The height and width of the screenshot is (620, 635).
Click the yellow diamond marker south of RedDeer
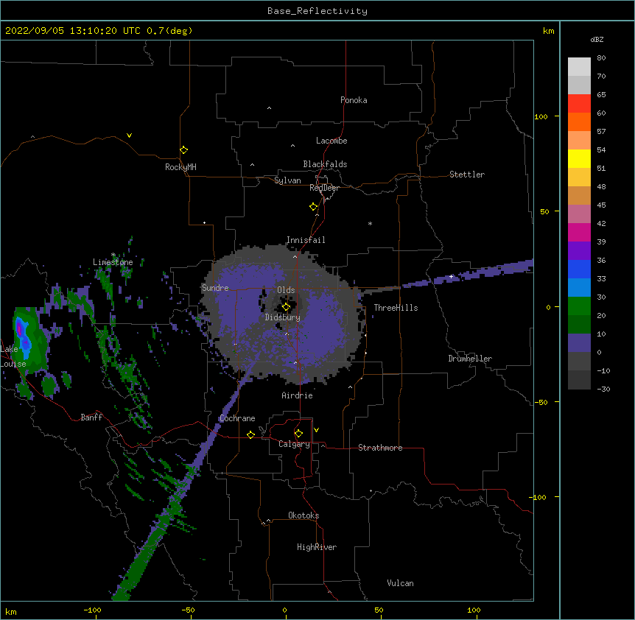(313, 206)
